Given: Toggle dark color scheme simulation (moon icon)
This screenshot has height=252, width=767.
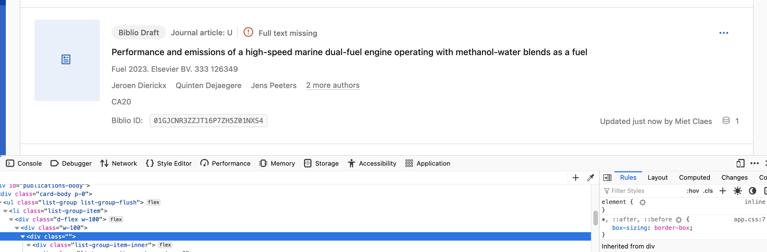Looking at the screenshot, I should coord(752,191).
